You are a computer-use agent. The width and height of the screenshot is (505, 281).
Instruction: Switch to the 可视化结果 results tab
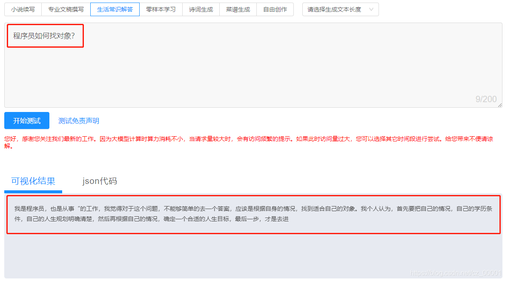click(33, 181)
